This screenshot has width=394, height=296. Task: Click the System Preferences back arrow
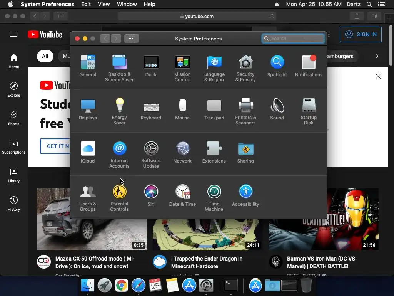(x=105, y=39)
